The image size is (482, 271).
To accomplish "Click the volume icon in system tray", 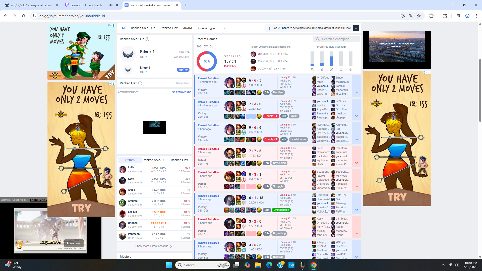I will [457, 265].
